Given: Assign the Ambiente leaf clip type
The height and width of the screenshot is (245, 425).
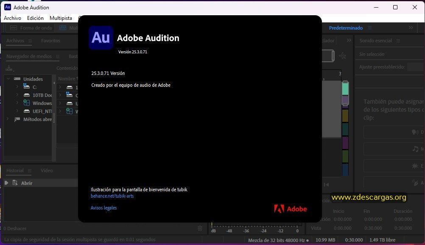Looking at the screenshot, I should [x=415, y=183].
